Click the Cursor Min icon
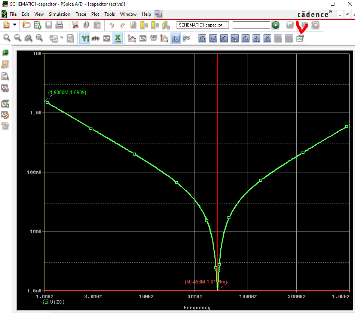 pyautogui.click(x=235, y=38)
